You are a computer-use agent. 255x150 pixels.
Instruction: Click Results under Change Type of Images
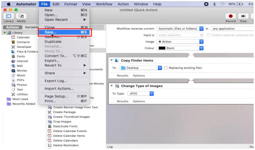(123, 101)
